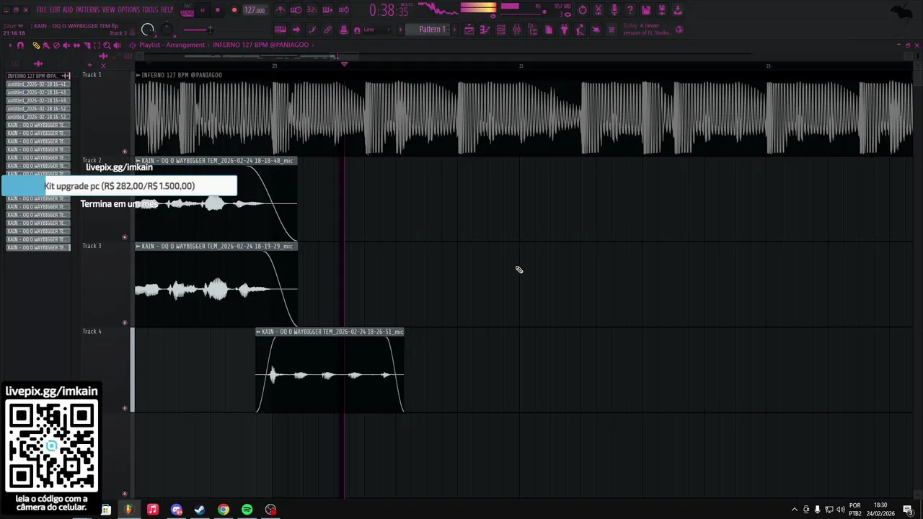Open the EDIT menu
The width and height of the screenshot is (923, 519).
(x=55, y=10)
